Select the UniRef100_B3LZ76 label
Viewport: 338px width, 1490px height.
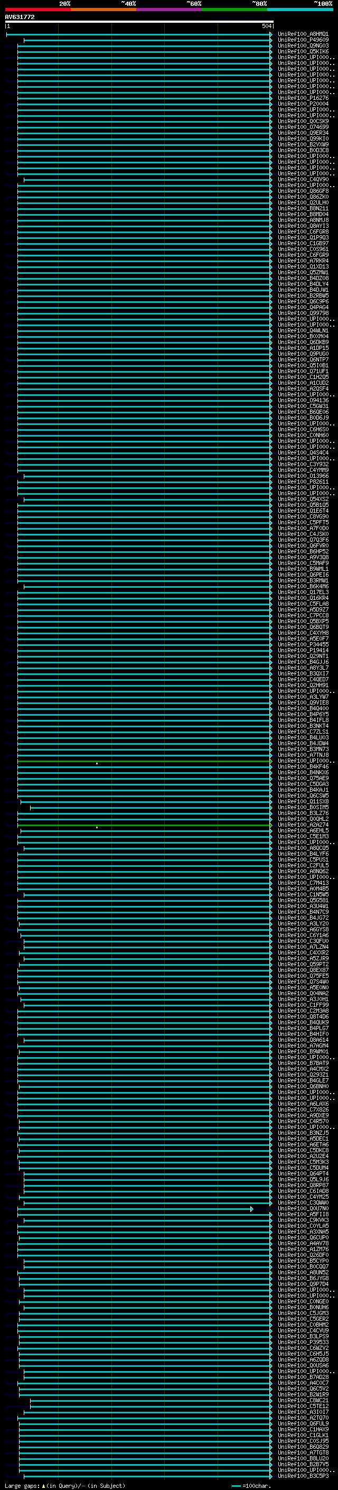(303, 813)
